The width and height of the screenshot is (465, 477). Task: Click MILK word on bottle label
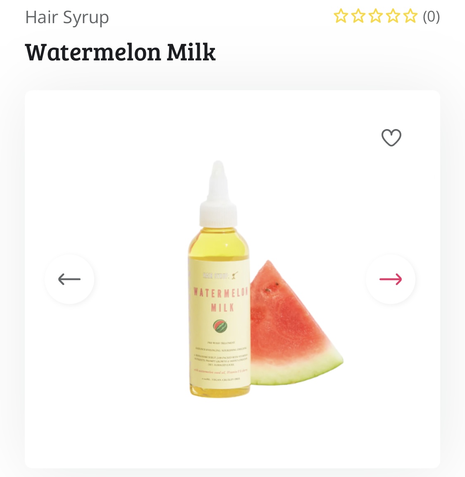tap(222, 308)
